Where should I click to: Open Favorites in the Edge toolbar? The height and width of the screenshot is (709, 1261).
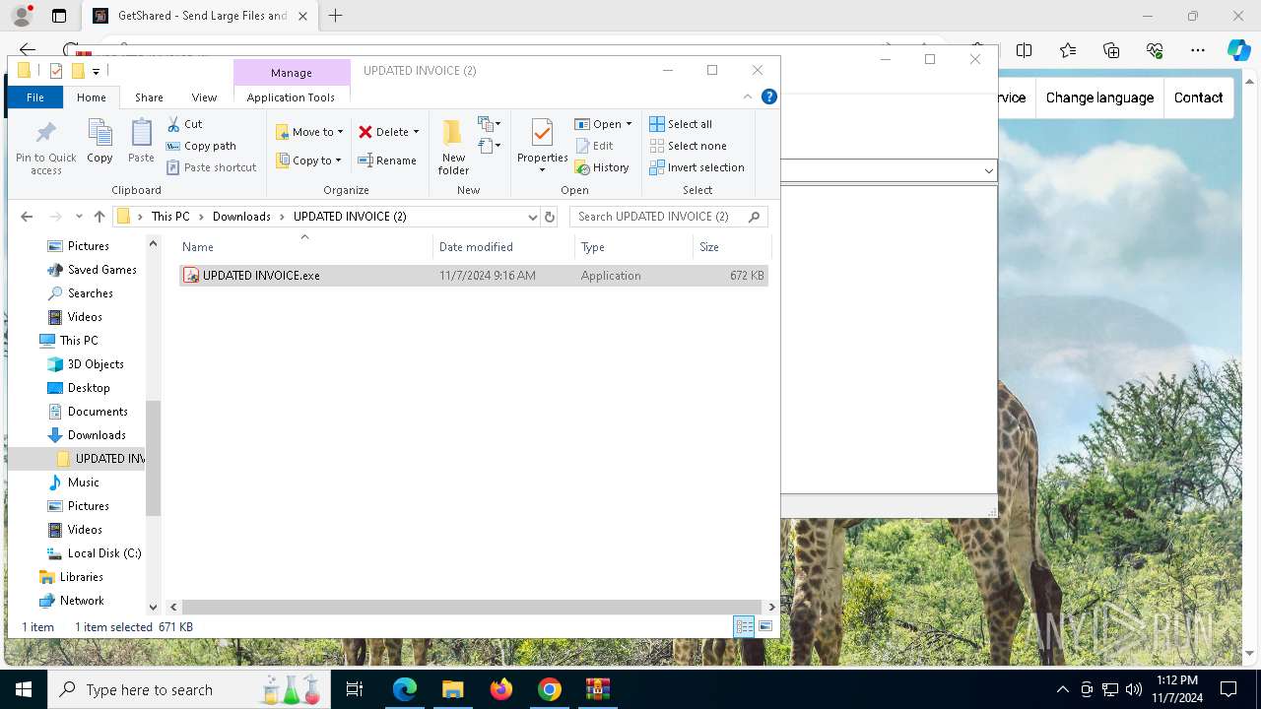[1068, 50]
